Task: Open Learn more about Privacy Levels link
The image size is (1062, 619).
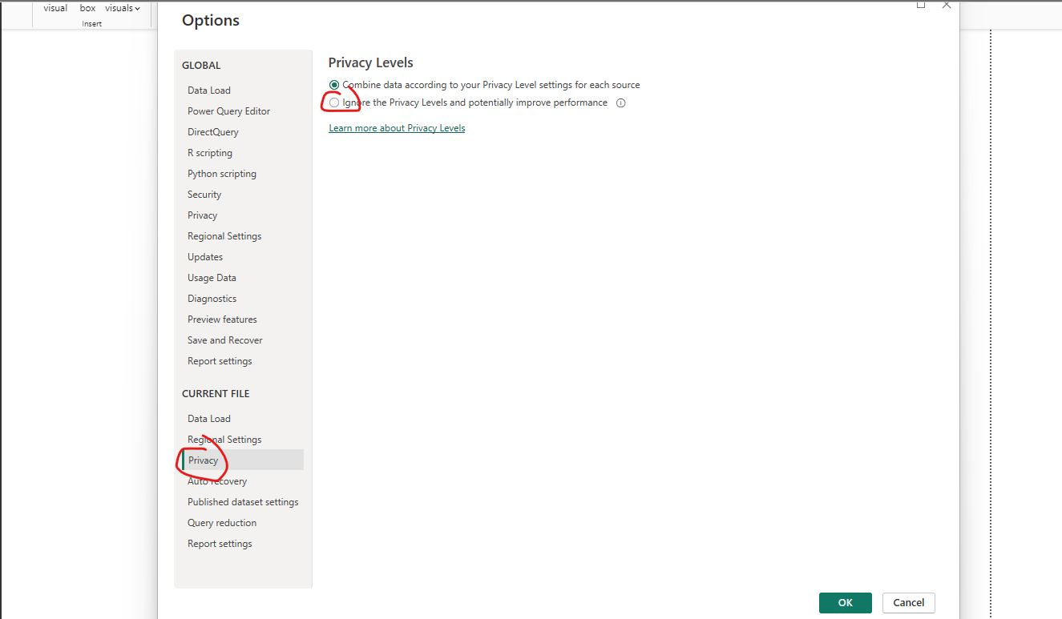Action: point(397,128)
